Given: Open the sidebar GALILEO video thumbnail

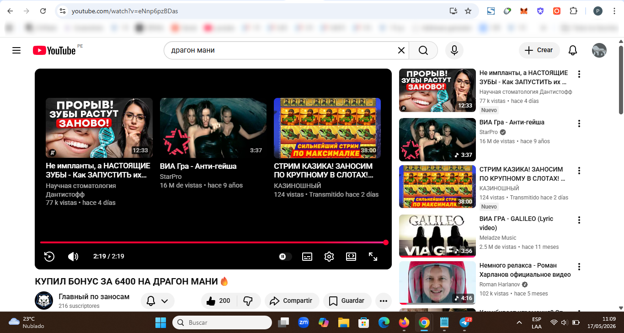Looking at the screenshot, I should tap(437, 236).
